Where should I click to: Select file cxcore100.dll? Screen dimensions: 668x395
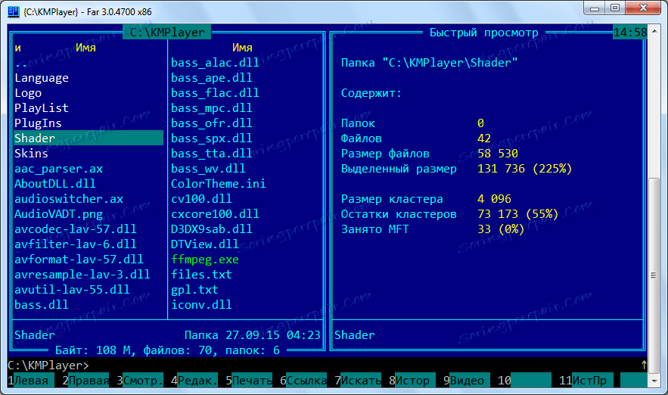(x=215, y=214)
